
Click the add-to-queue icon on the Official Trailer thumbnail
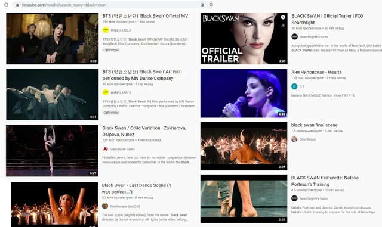click(x=283, y=25)
